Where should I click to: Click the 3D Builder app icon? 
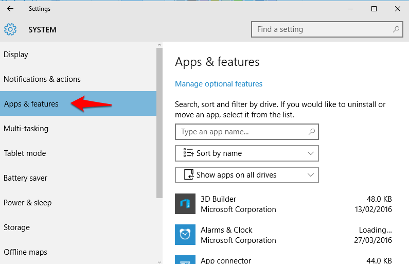(185, 204)
